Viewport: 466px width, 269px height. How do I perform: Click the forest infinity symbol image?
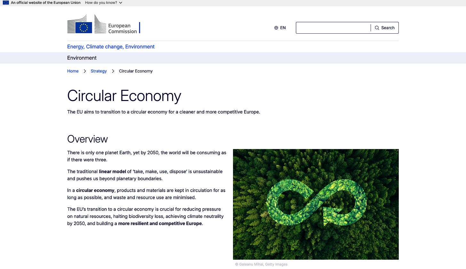click(316, 204)
